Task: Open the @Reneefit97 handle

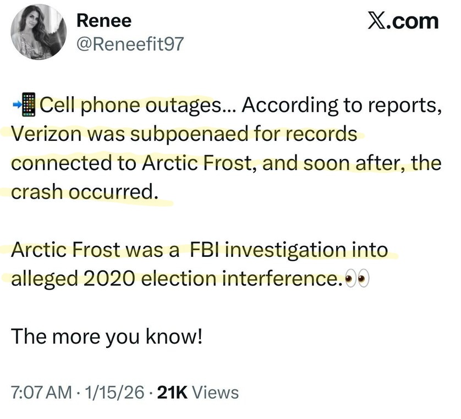Action: click(128, 45)
